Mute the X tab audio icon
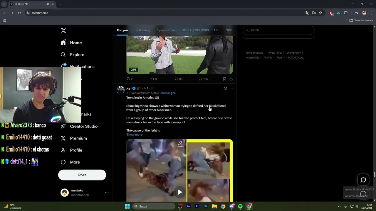Image resolution: width=376 pixels, height=211 pixels. [x=48, y=4]
